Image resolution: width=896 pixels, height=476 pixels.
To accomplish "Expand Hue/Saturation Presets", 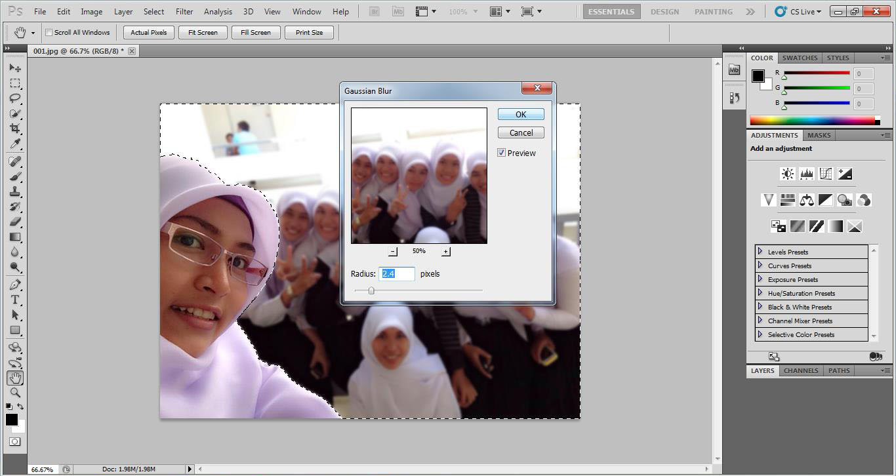I will tap(760, 293).
